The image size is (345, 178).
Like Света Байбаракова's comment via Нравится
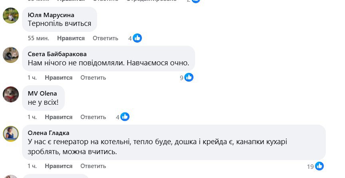click(59, 78)
